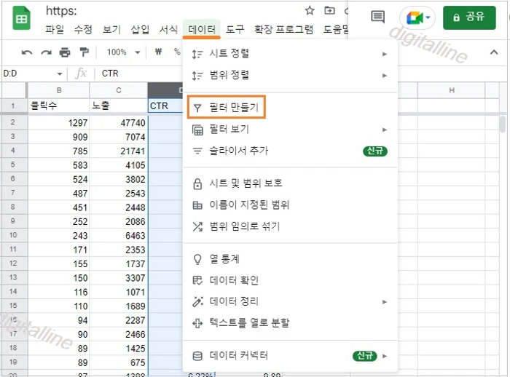Select column H header

pos(452,90)
